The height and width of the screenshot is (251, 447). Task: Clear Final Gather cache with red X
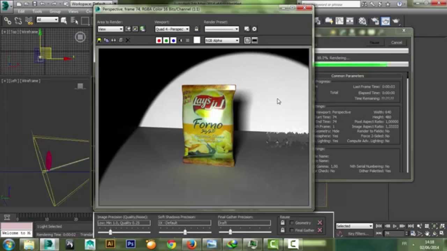[x=320, y=230]
